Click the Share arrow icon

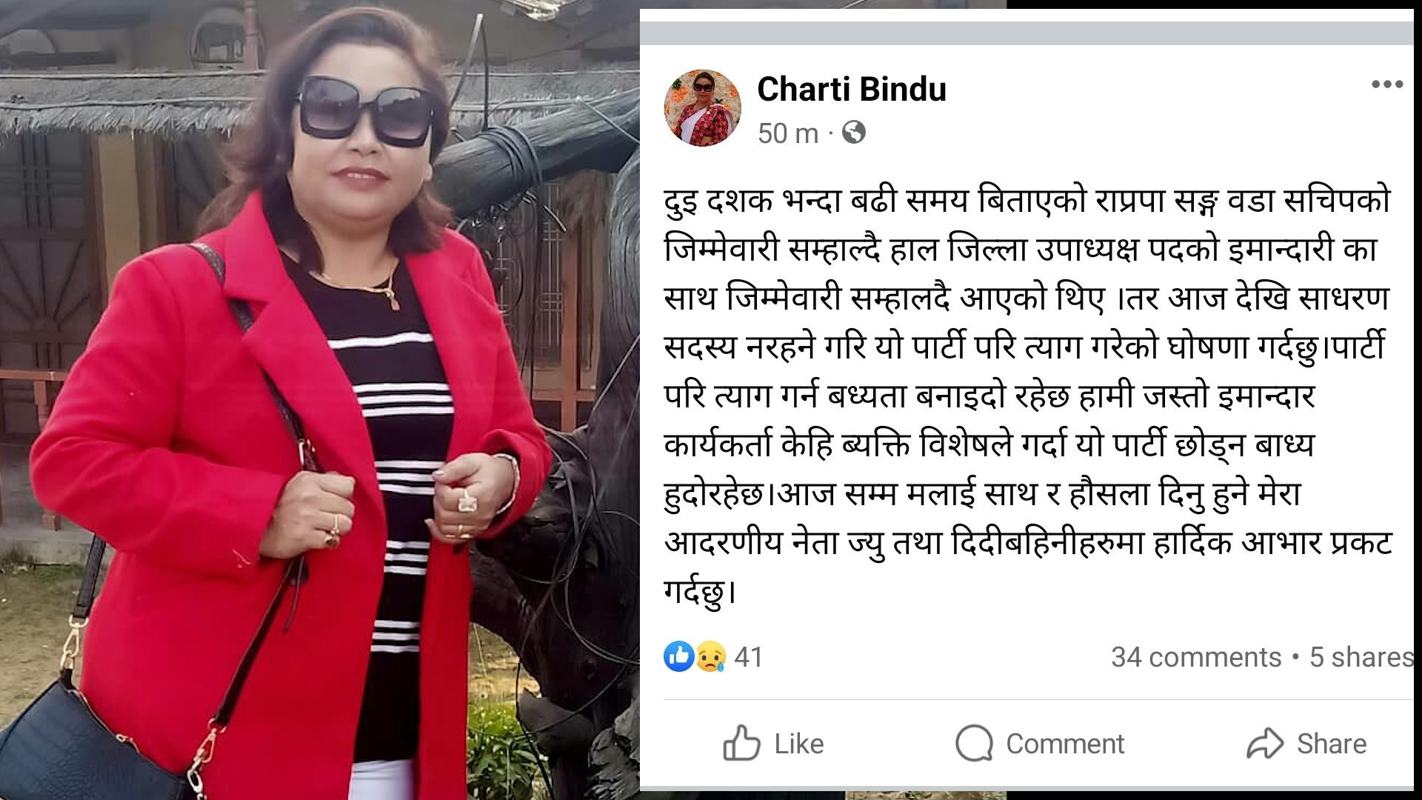point(1265,744)
